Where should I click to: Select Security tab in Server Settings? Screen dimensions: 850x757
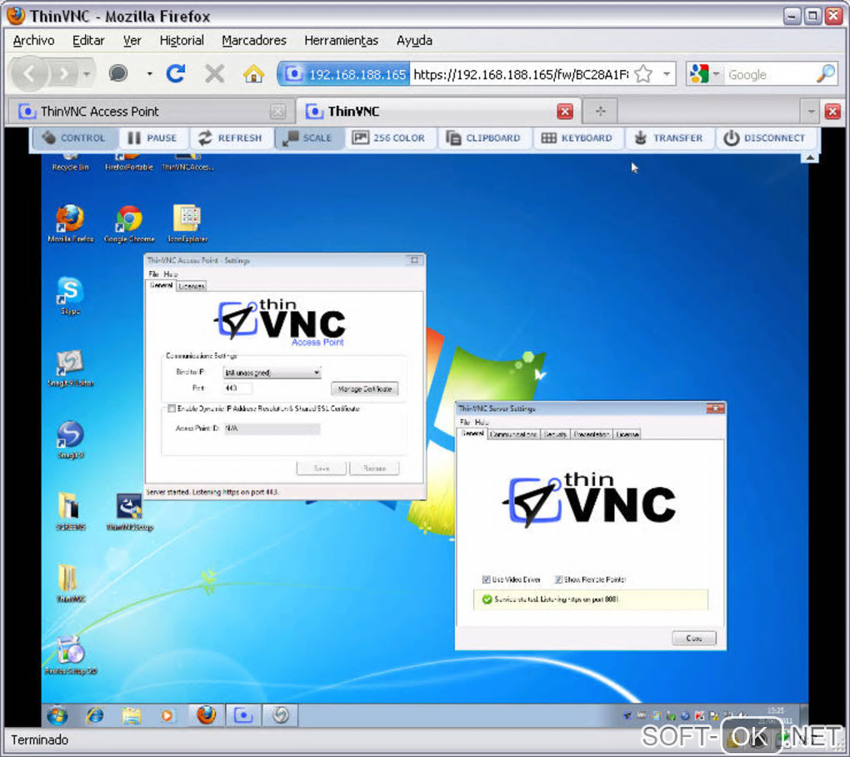(x=554, y=434)
